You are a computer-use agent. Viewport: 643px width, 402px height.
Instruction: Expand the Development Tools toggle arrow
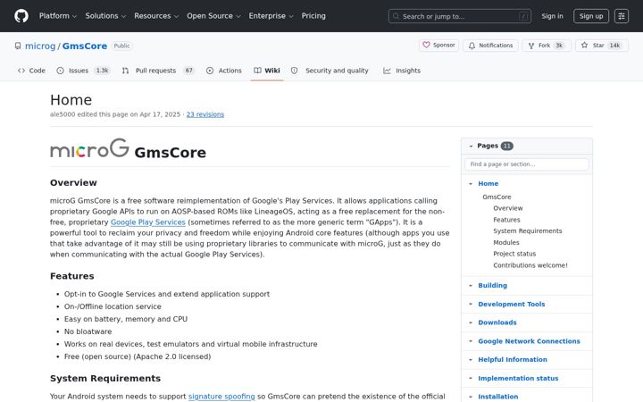pos(471,305)
